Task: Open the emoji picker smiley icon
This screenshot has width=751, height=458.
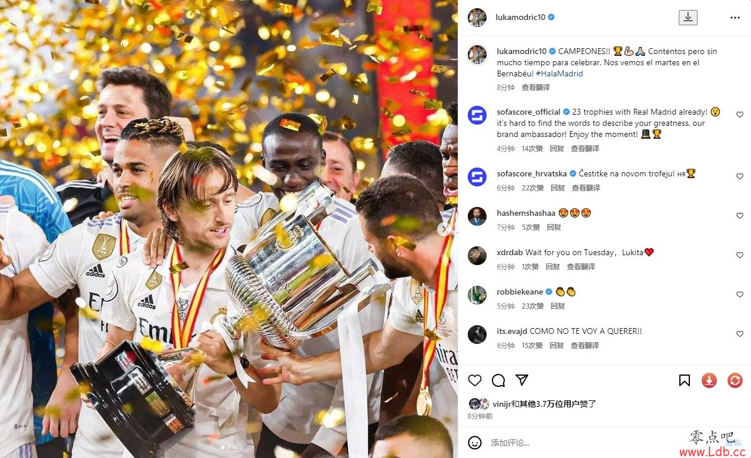Action: pyautogui.click(x=475, y=443)
